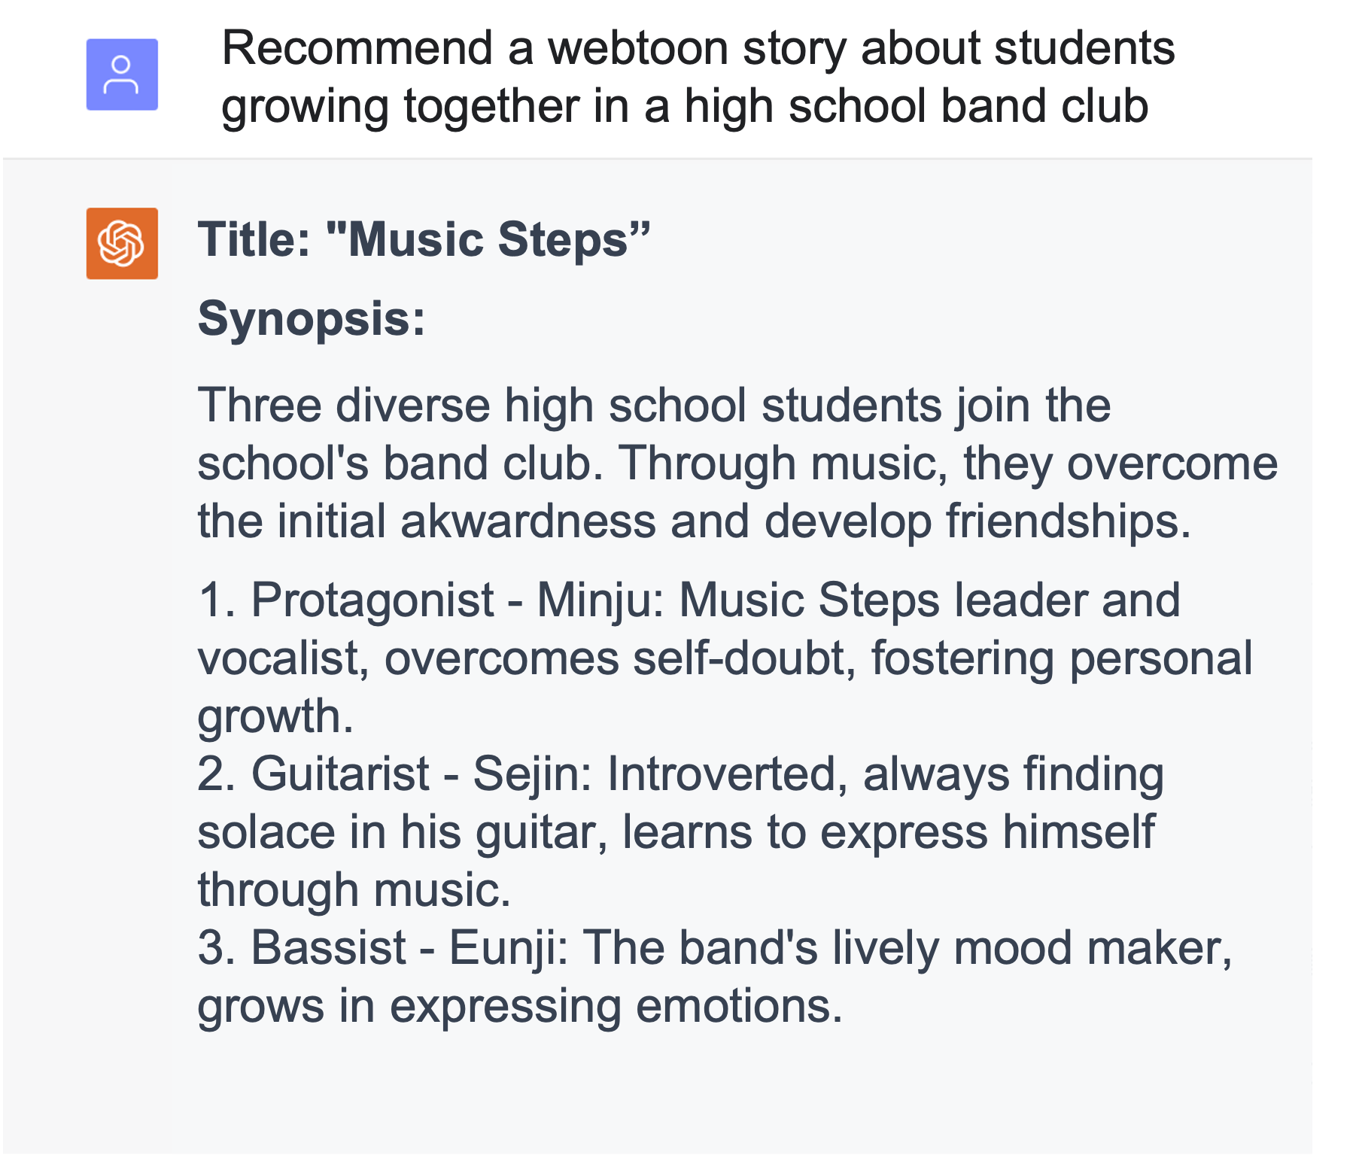The width and height of the screenshot is (1362, 1155).
Task: Select the Bassist Eunji list item
Action: point(714,976)
